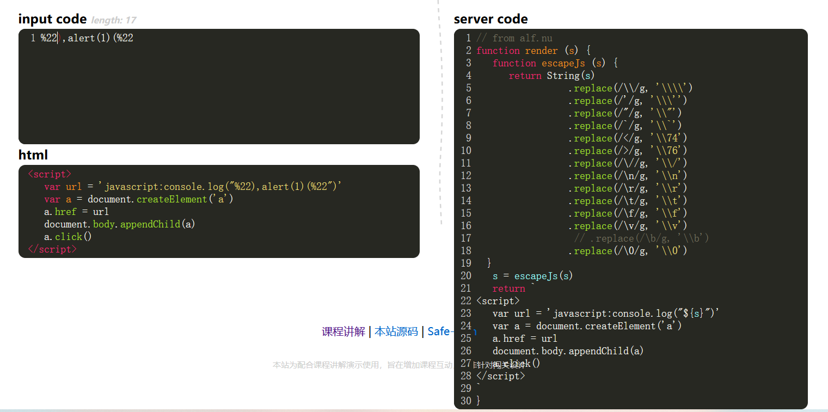Click the replace(/\f/g line
Viewport: 828px width, 412px height.
coord(628,213)
